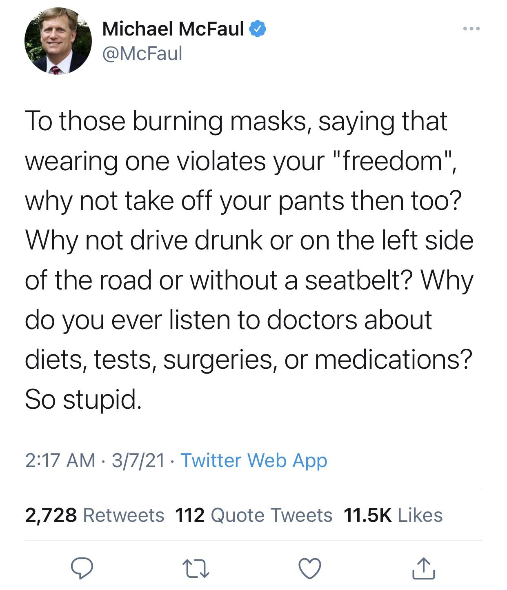Click the word "medications?" in the tweet
This screenshot has height=590, width=507.
pyautogui.click(x=393, y=359)
